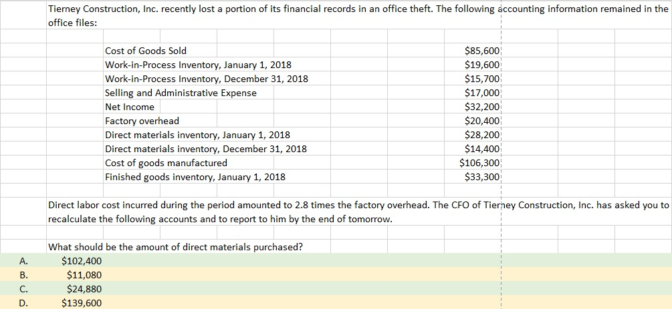
Task: Pick answer option C, $24,880
Action: [x=84, y=289]
